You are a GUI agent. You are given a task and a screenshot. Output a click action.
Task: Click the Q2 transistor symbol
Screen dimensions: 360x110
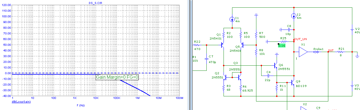click(x=225, y=77)
